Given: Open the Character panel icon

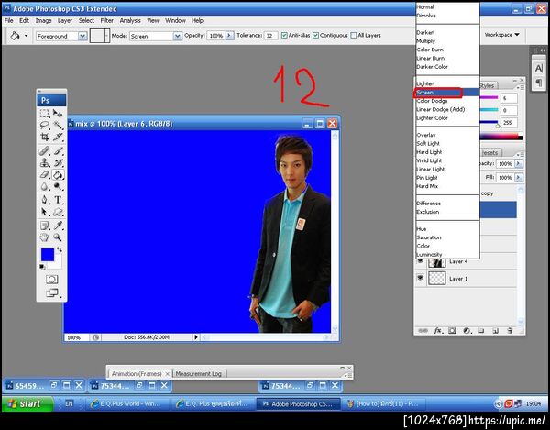Looking at the screenshot, I should [x=539, y=68].
